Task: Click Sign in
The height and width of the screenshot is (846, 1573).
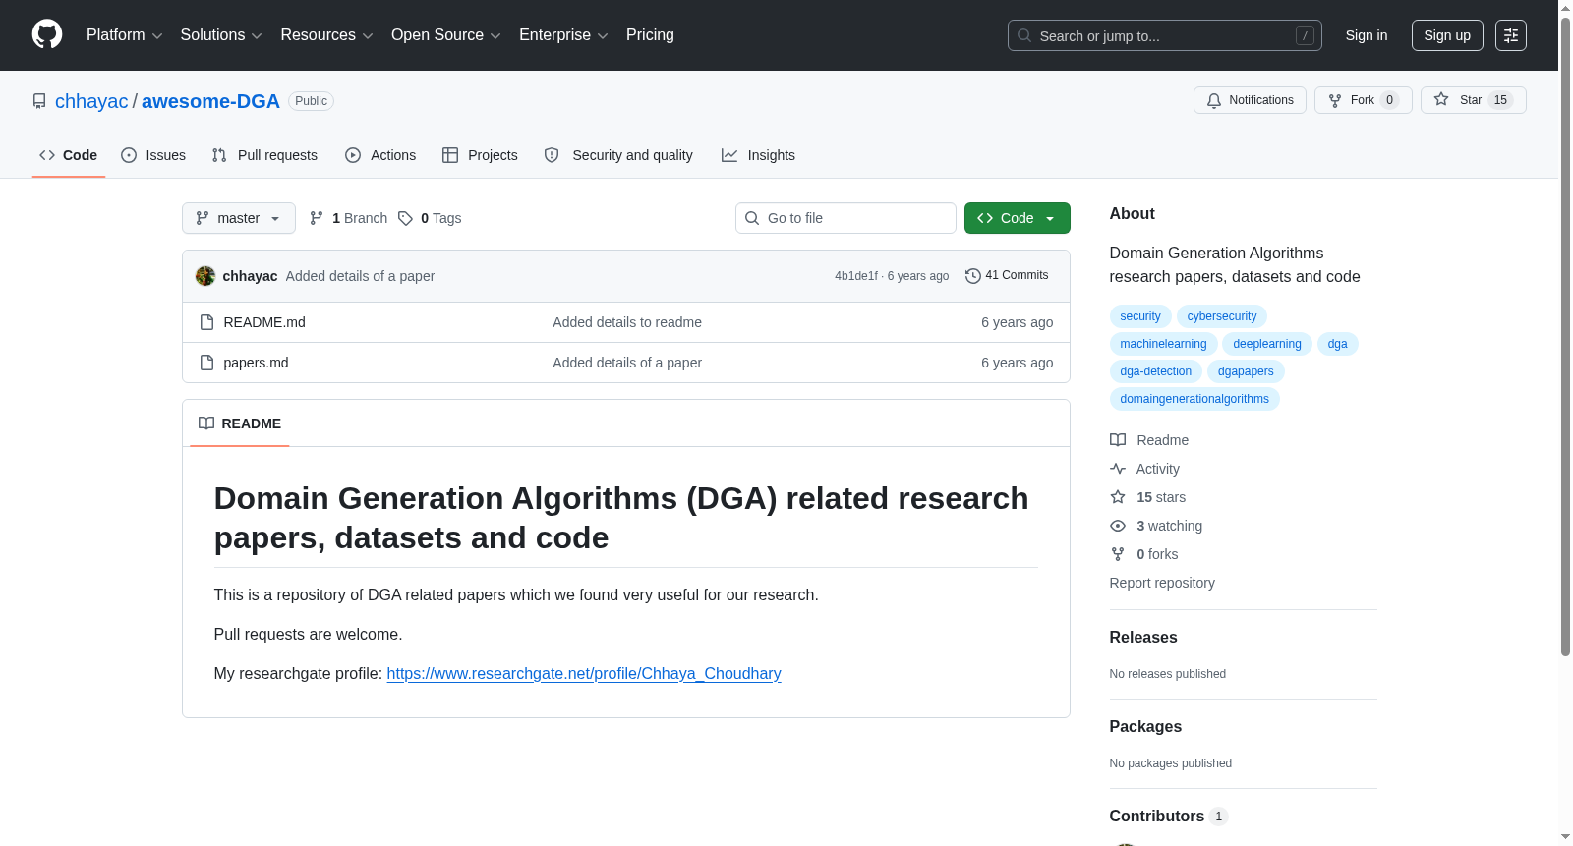Action: [1367, 35]
